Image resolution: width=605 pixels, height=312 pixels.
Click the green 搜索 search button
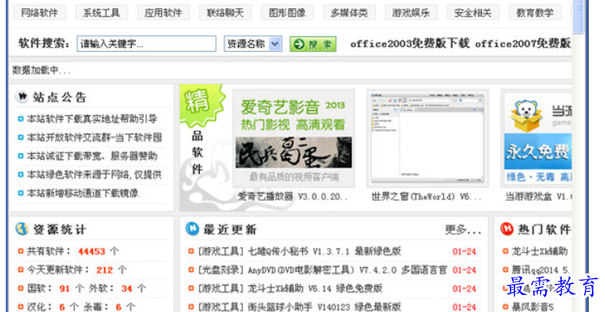pos(313,44)
